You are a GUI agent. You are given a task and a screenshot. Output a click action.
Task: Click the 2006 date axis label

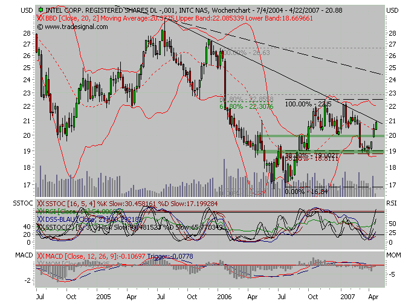pos(224,297)
